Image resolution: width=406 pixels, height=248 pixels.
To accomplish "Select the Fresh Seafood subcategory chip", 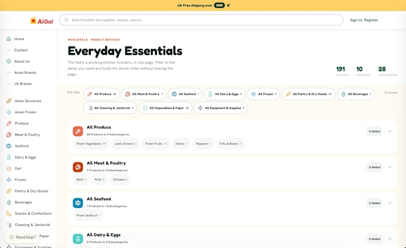I will click(x=88, y=215).
